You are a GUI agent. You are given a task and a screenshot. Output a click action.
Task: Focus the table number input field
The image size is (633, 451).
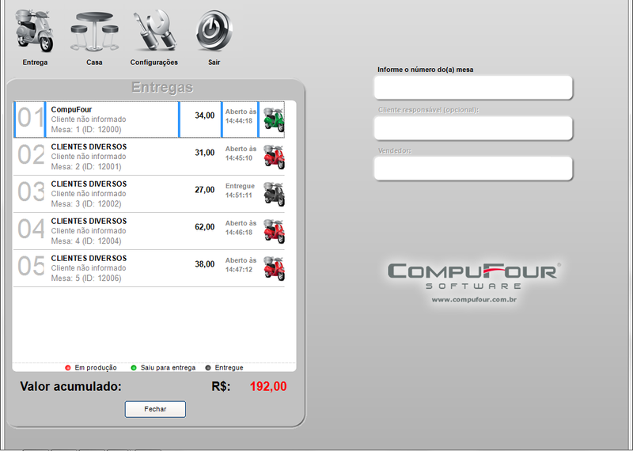tap(473, 88)
